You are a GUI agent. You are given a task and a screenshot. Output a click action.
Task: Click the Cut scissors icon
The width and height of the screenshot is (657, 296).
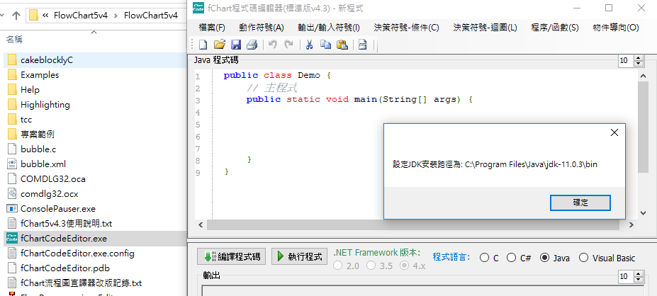pos(309,45)
